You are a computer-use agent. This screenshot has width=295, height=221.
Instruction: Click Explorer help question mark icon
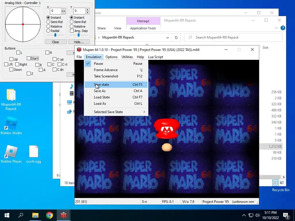283,28
